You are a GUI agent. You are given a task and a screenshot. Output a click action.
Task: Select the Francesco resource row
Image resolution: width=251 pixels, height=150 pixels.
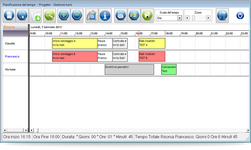coord(15,57)
